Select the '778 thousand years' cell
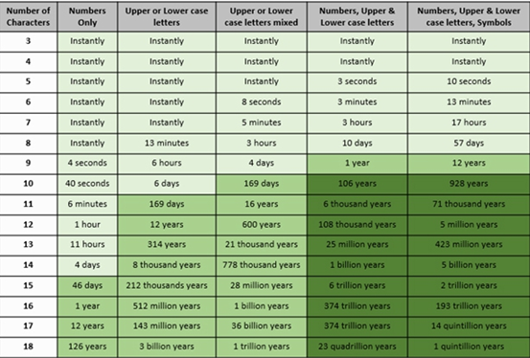530x358 pixels. 262,265
